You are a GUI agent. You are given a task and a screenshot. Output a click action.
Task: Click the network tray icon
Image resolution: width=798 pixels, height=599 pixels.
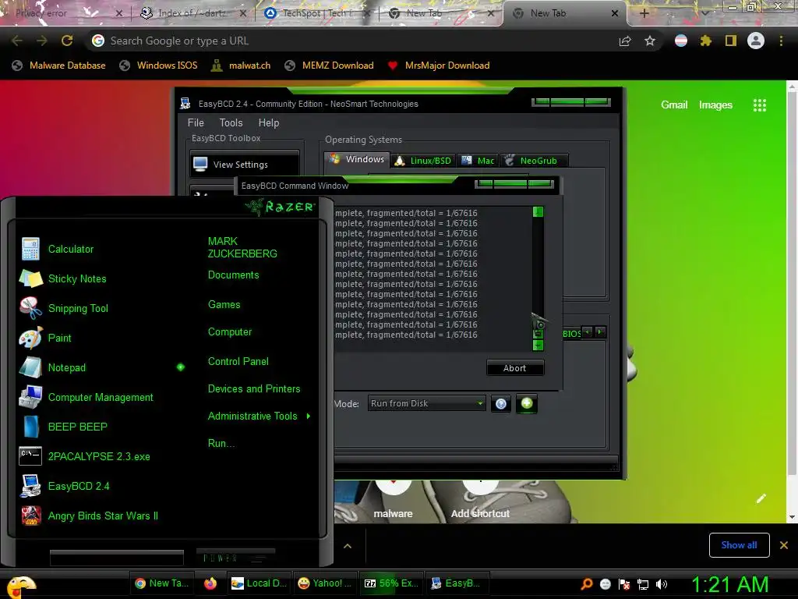pyautogui.click(x=643, y=584)
